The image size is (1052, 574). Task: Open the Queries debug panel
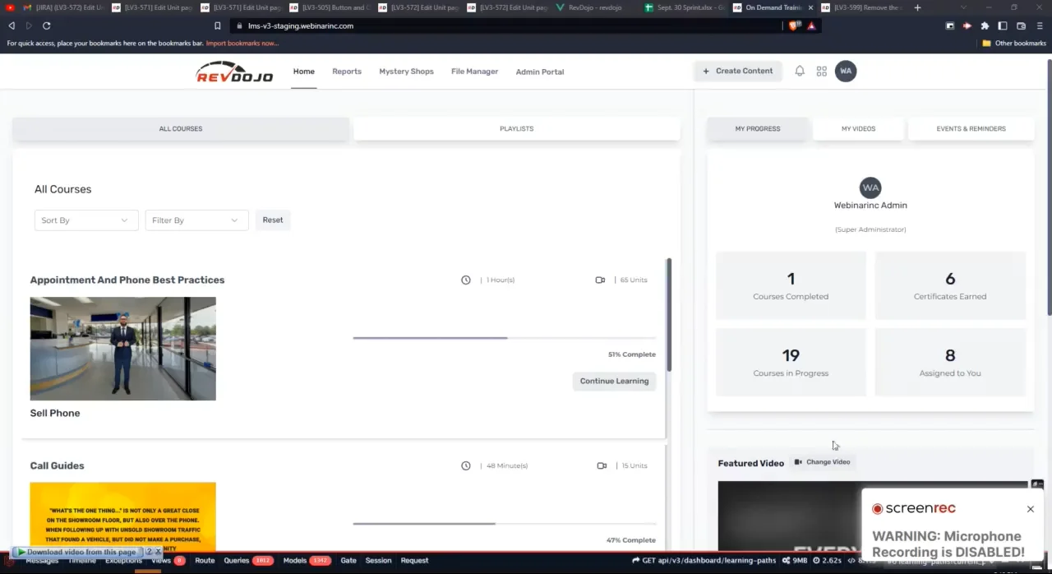coord(248,561)
